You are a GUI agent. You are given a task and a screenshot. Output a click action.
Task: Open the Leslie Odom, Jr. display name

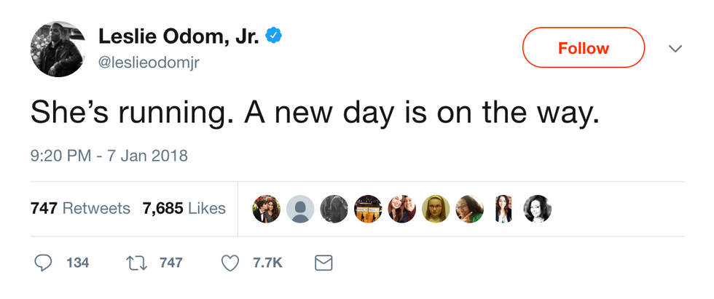[x=179, y=36]
